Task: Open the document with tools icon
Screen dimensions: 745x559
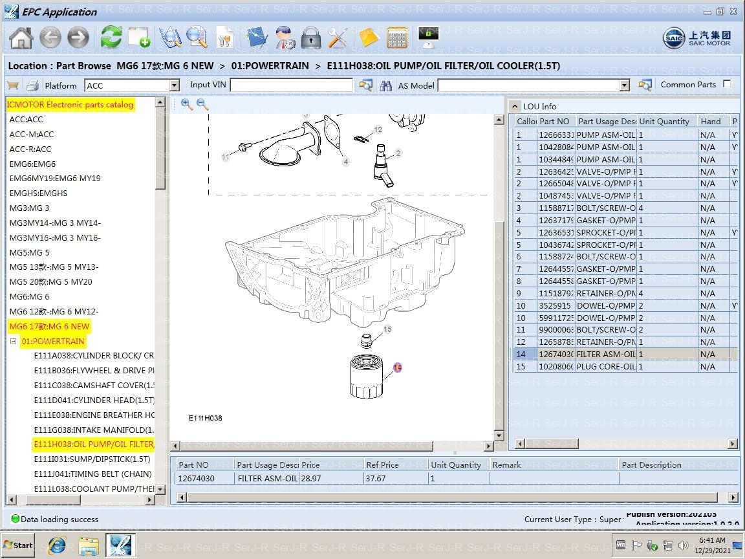Action: (x=225, y=38)
